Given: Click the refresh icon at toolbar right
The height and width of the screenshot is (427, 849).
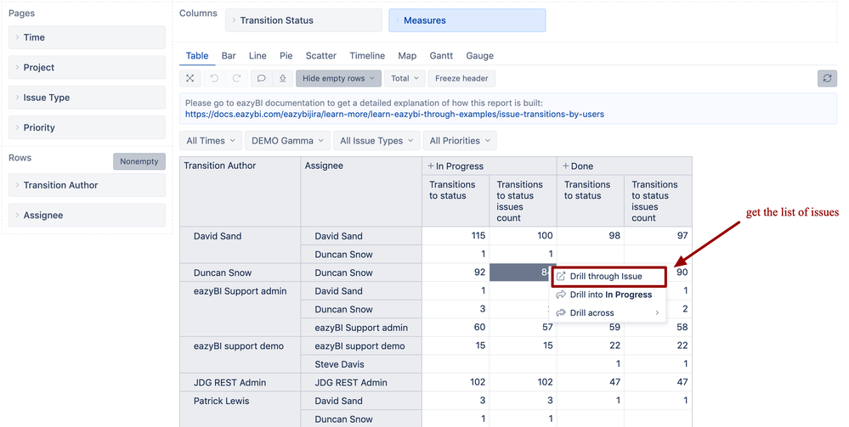Looking at the screenshot, I should [826, 78].
